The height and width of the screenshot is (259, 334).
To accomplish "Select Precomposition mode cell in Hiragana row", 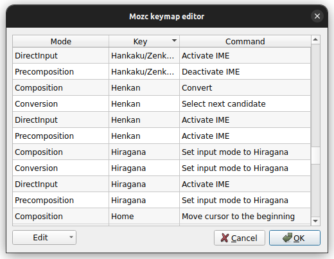I will 61,200.
